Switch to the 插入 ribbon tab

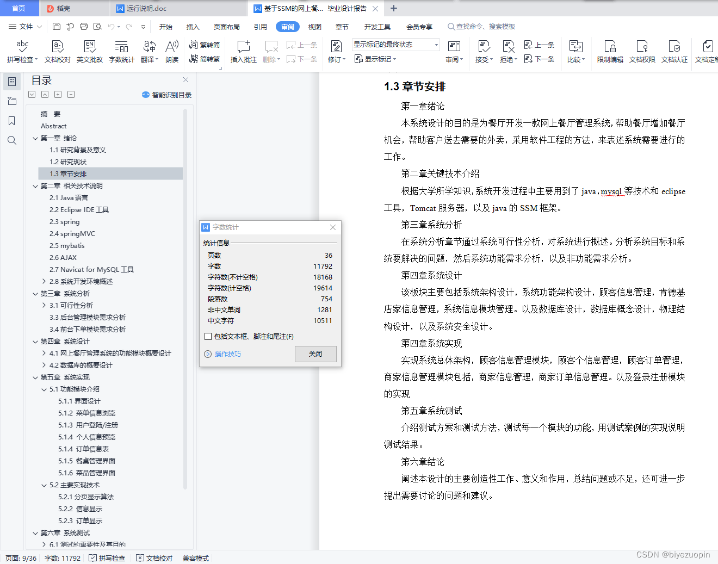coord(193,27)
